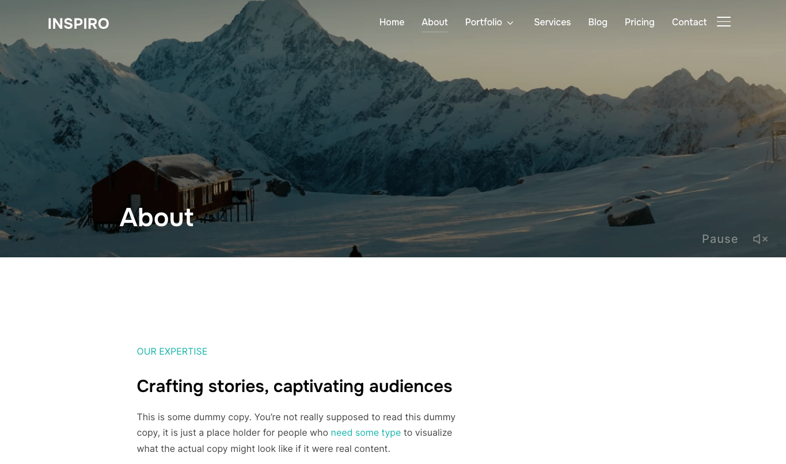Click the INSPIRO site logo
The height and width of the screenshot is (464, 786).
point(78,24)
